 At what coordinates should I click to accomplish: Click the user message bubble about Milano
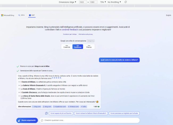(x=119, y=60)
